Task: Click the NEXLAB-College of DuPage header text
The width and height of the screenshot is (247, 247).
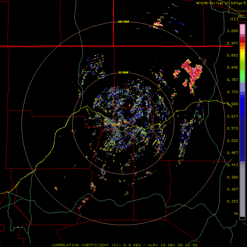Action: tap(219, 3)
